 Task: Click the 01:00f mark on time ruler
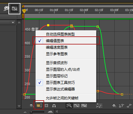coord(54,10)
